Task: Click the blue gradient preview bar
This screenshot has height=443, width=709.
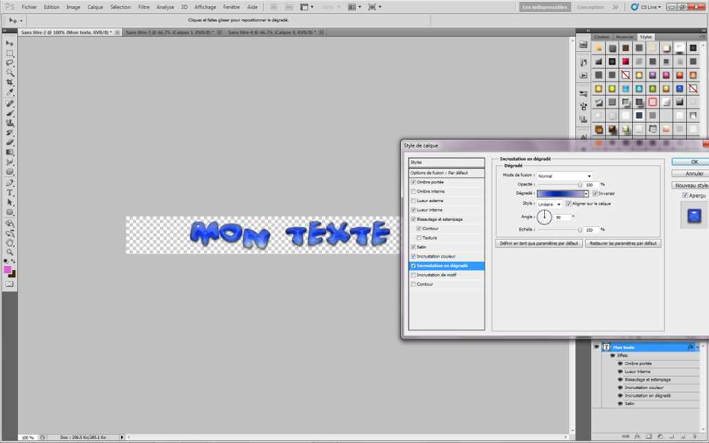Action: click(x=560, y=194)
